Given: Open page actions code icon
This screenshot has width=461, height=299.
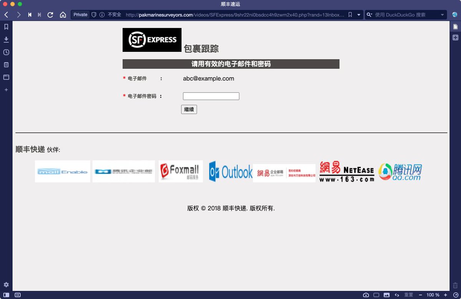Looking at the screenshot, I should pos(397,295).
